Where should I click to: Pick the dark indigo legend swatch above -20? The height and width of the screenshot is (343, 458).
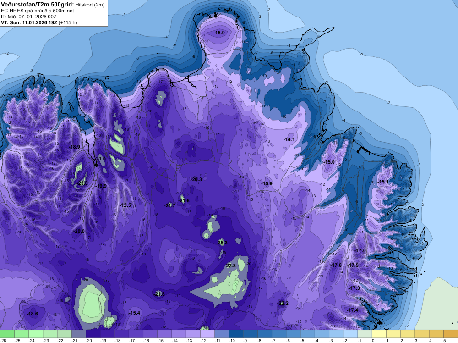[93, 334]
